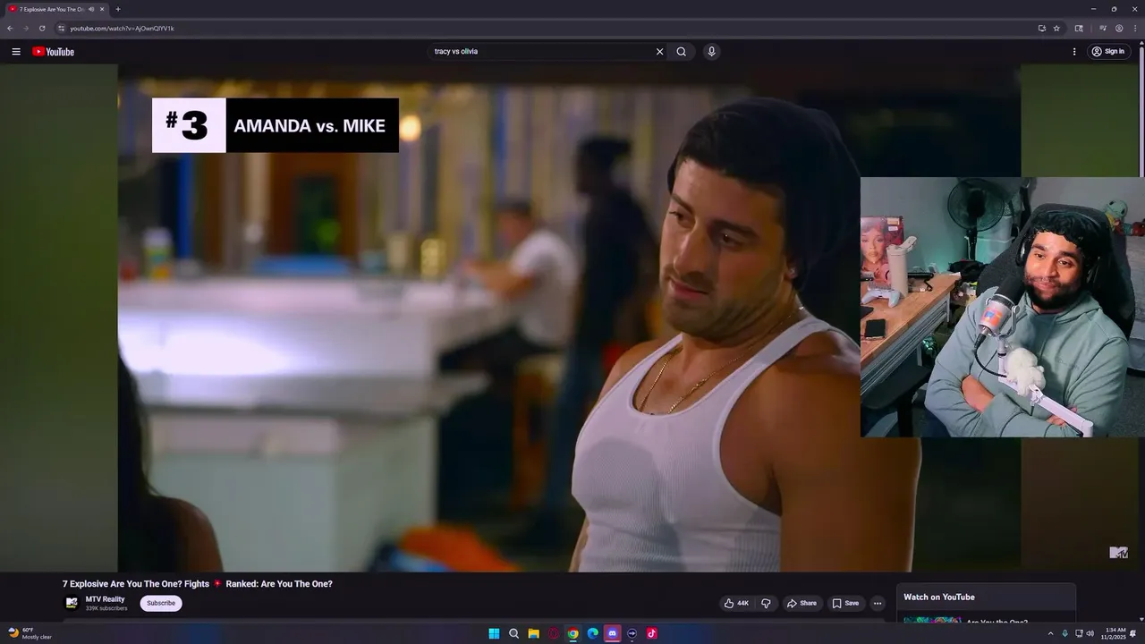This screenshot has width=1145, height=644.
Task: View site information in address bar
Action: coord(61,29)
